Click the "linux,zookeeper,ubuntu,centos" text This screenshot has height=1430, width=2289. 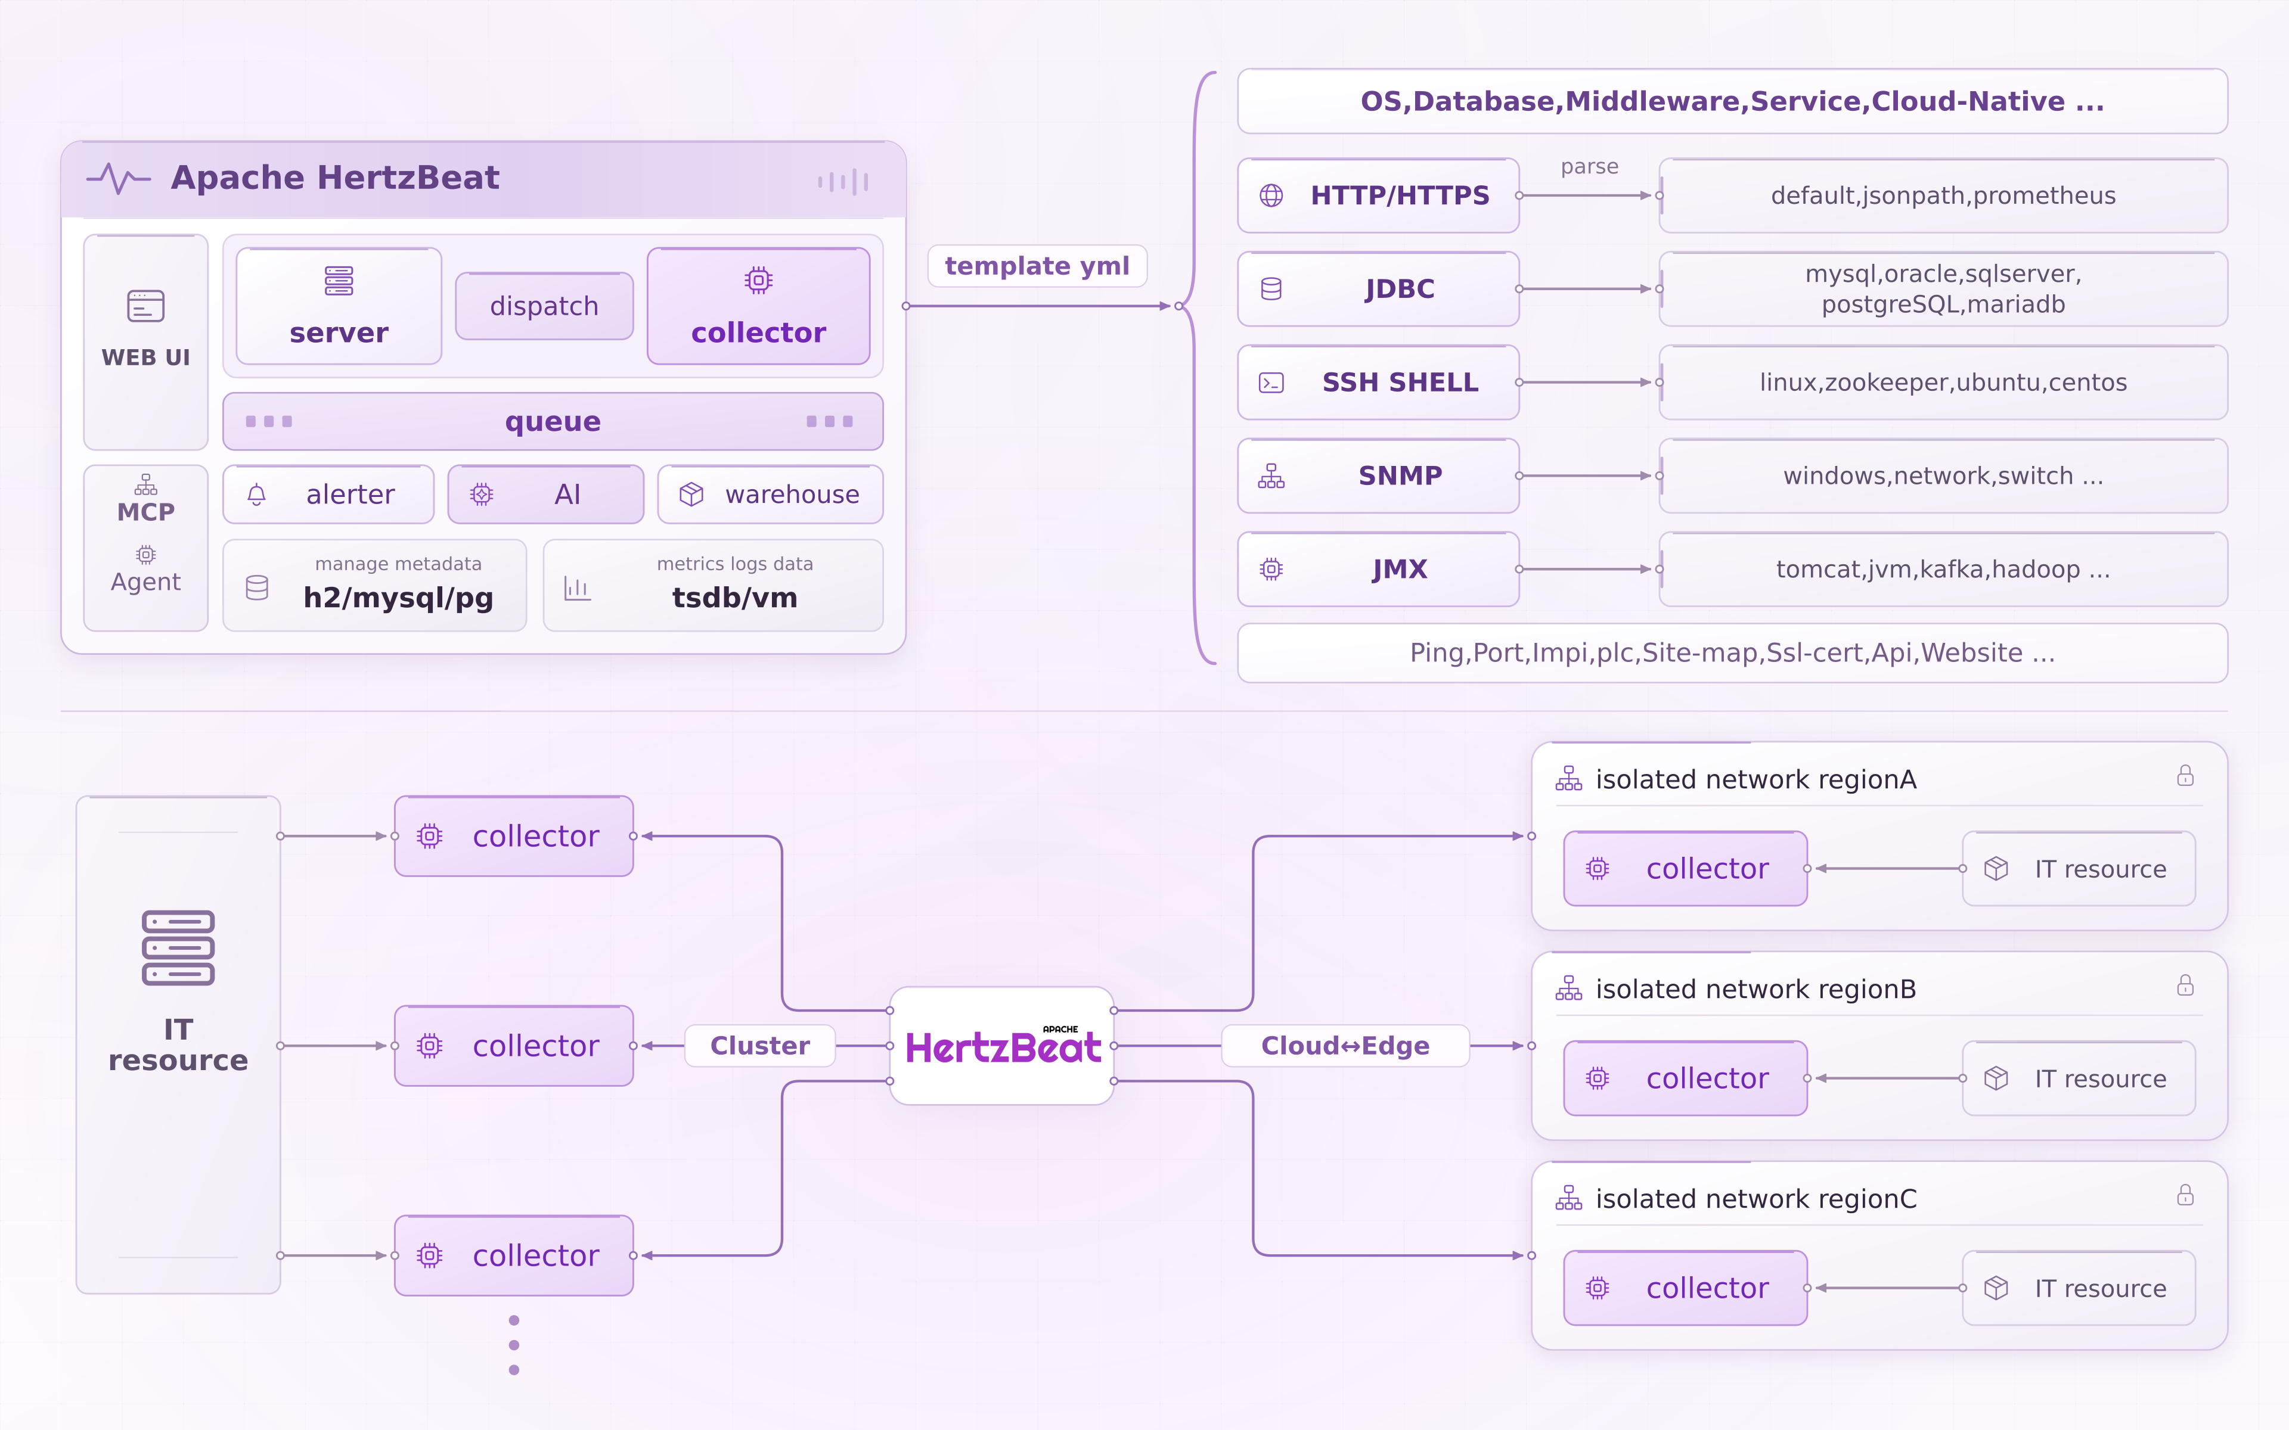click(1943, 382)
